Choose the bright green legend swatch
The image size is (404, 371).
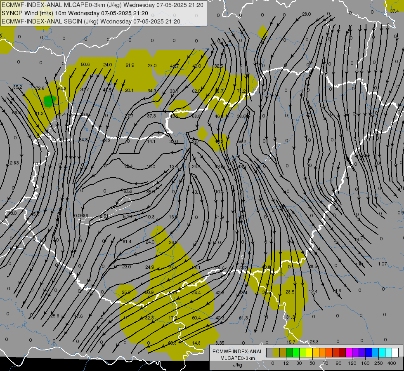[296, 352]
